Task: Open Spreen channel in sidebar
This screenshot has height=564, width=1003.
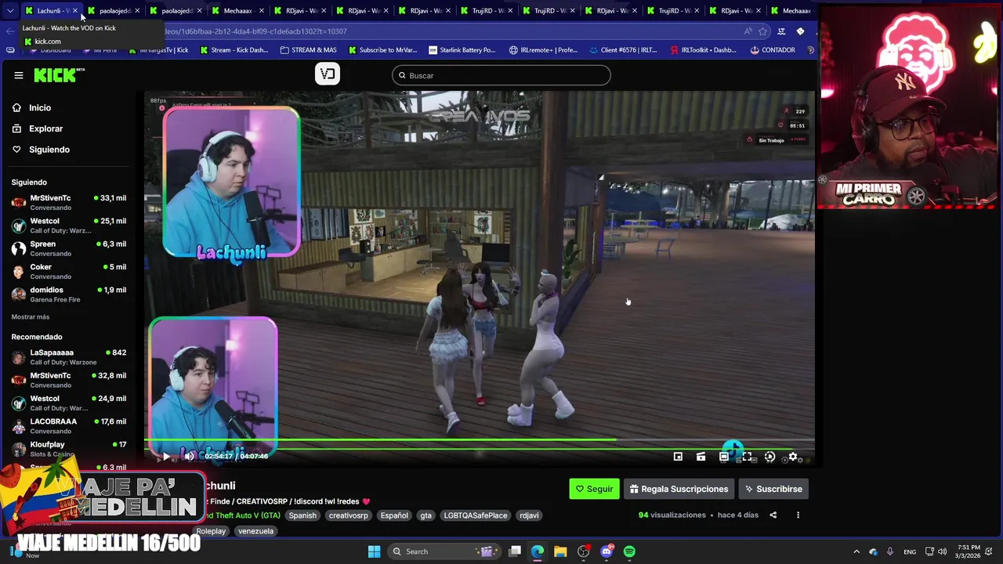Action: [x=69, y=248]
